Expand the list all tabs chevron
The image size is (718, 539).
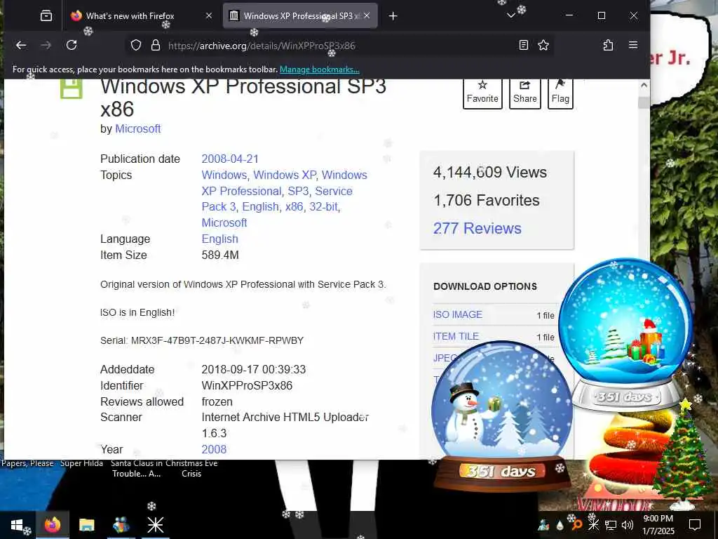[511, 15]
